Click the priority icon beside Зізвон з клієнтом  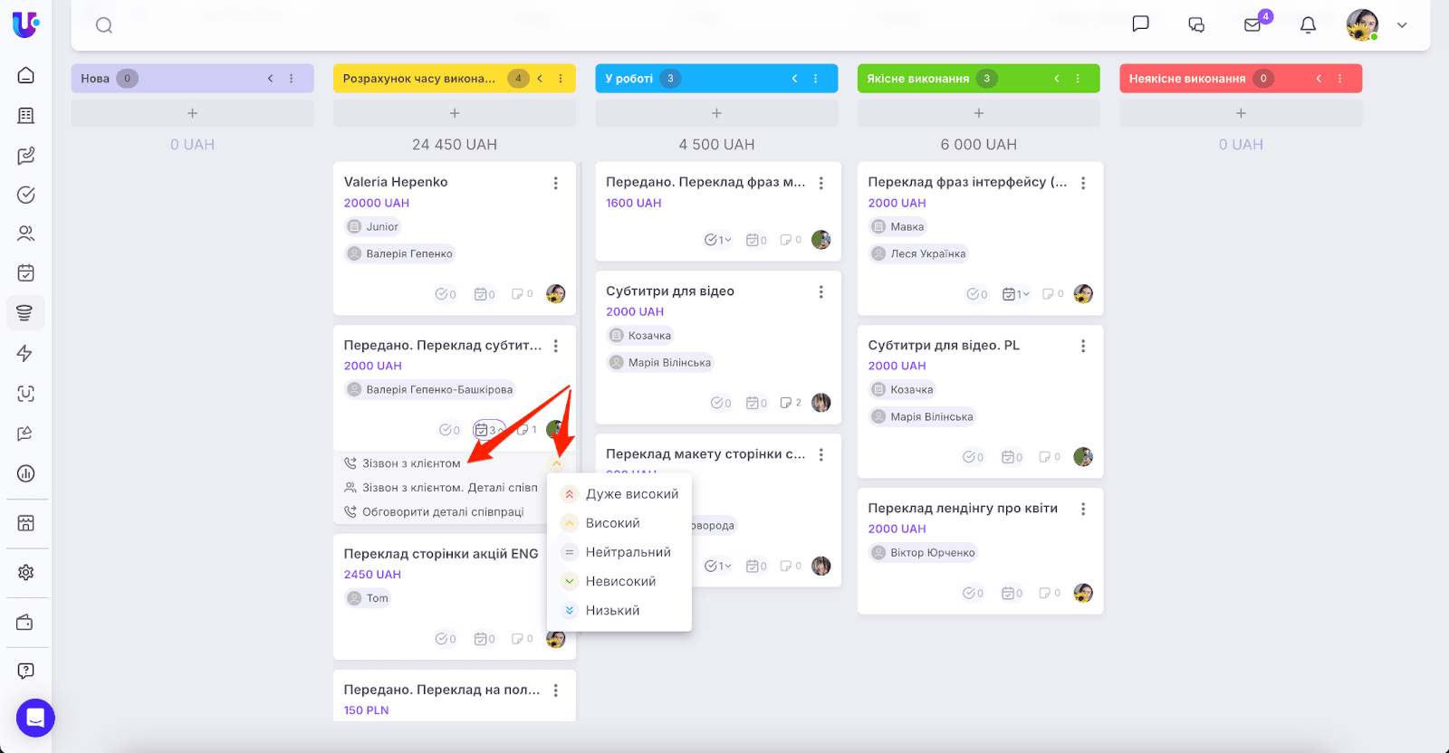pyautogui.click(x=557, y=463)
